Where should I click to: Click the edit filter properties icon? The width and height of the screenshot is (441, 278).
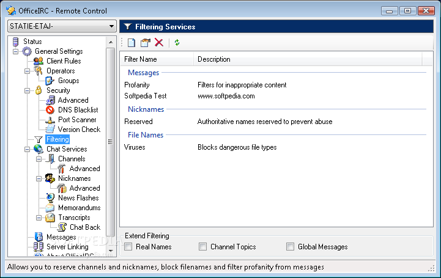(x=145, y=42)
